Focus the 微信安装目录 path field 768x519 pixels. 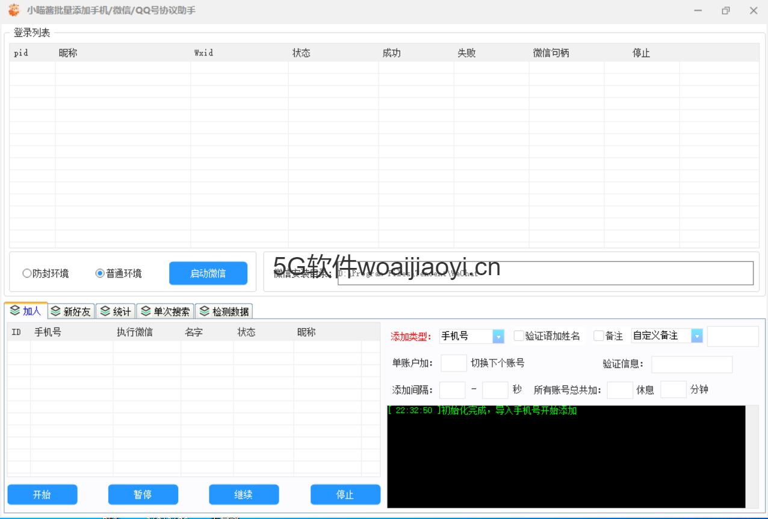pos(545,273)
